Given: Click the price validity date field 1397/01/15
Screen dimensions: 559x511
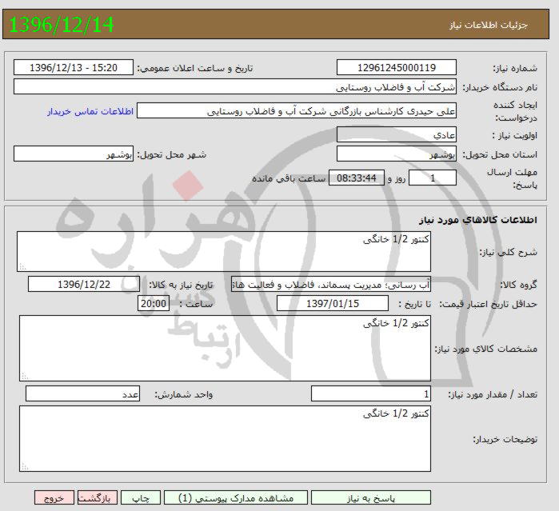Looking at the screenshot, I should [x=333, y=303].
